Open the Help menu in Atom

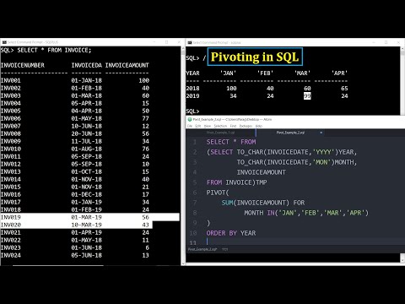259,126
